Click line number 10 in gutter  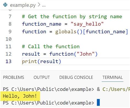coord(9,39)
